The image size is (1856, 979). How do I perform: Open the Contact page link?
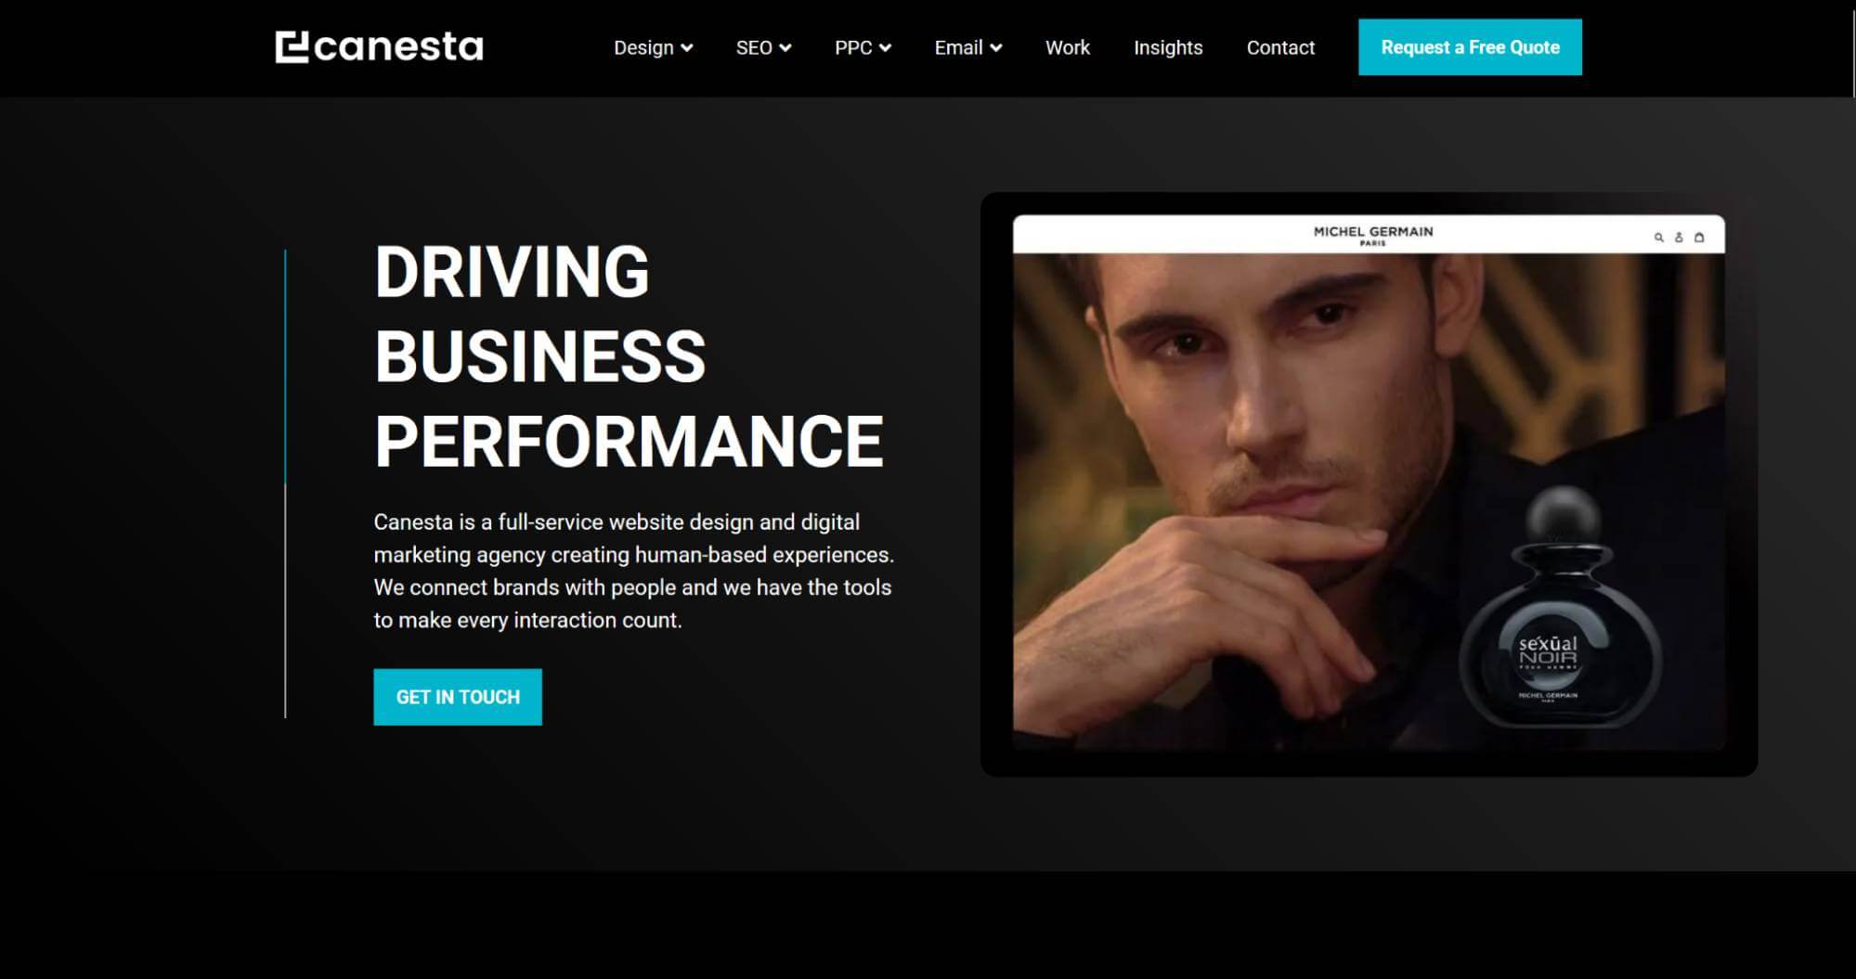coord(1280,47)
